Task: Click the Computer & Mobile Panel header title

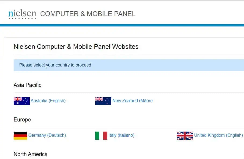Action: pos(88,14)
